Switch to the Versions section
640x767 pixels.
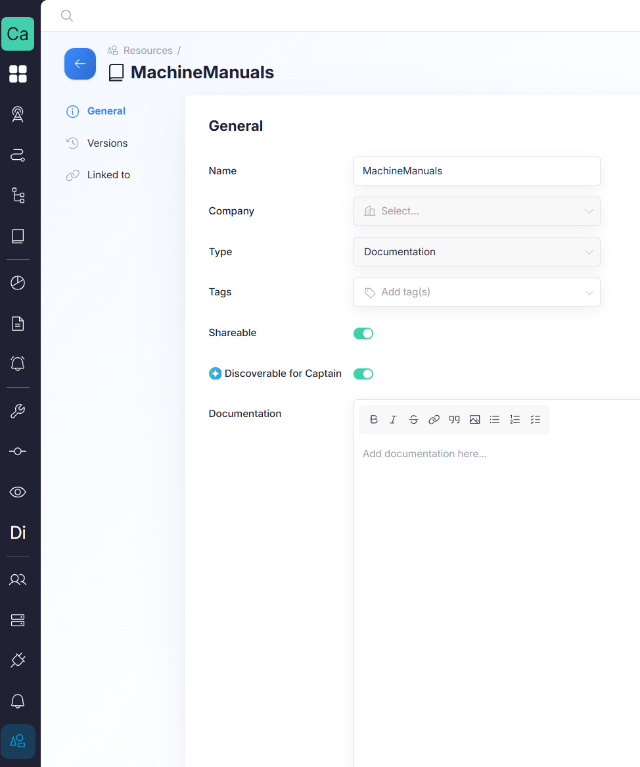(x=97, y=143)
